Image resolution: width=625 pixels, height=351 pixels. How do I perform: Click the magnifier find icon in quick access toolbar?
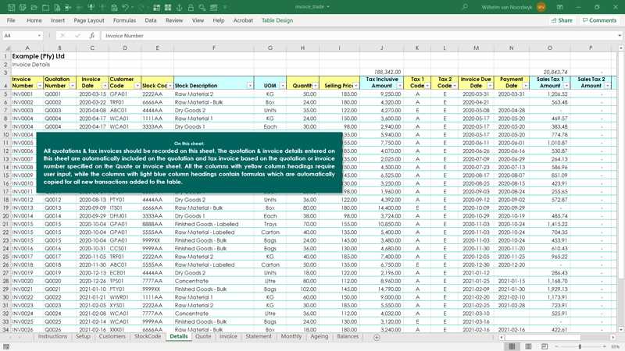point(202,8)
